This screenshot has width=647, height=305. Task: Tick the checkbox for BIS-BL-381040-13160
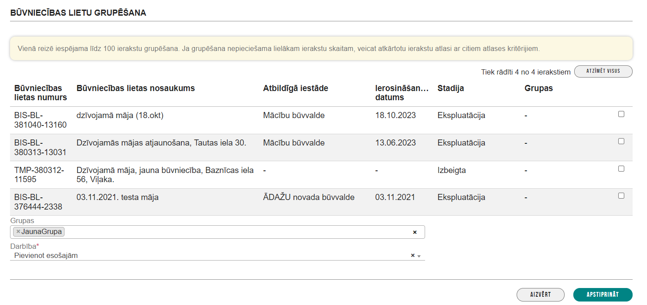[621, 114]
